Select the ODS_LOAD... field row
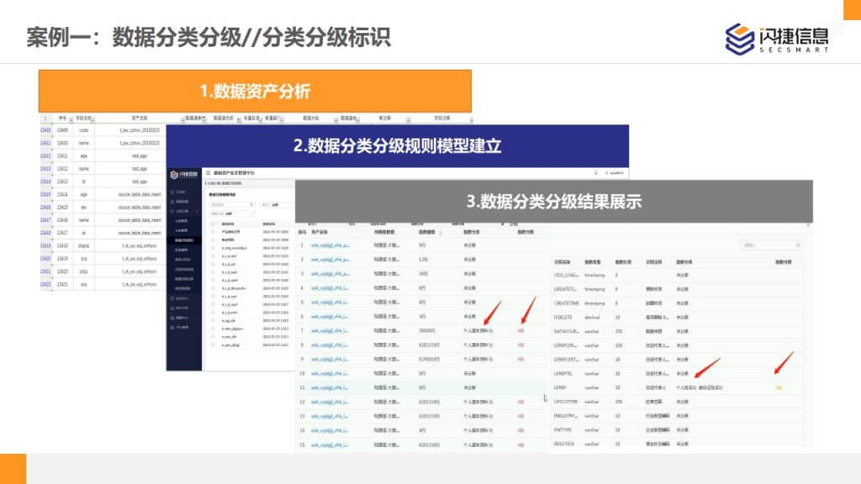The height and width of the screenshot is (484, 861). point(678,275)
